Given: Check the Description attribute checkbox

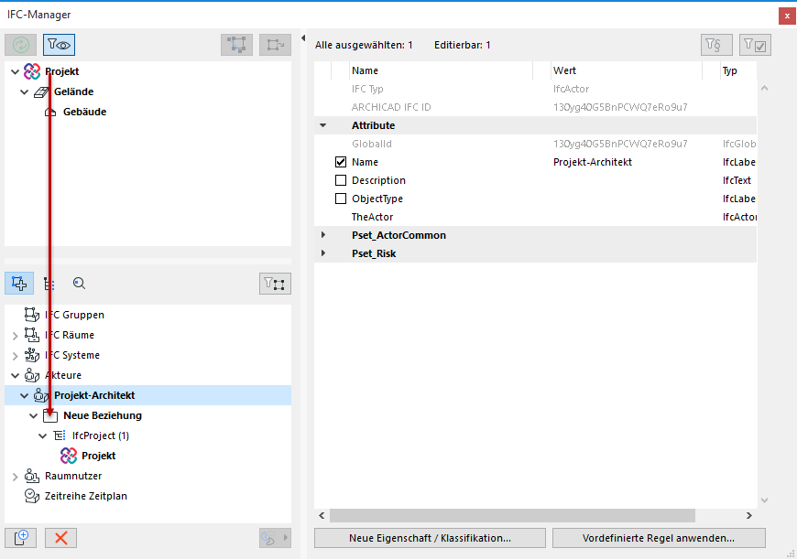Looking at the screenshot, I should [341, 180].
